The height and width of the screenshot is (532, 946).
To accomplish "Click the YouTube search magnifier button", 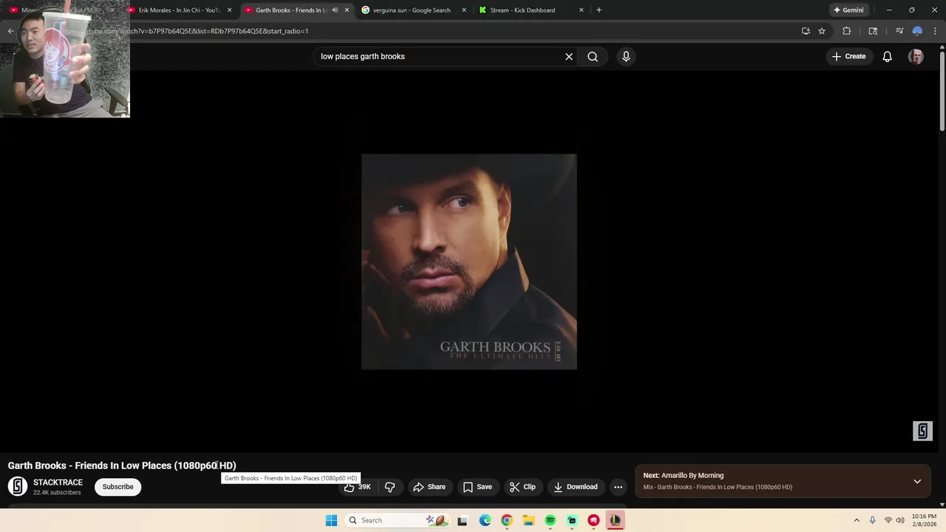I will click(593, 56).
